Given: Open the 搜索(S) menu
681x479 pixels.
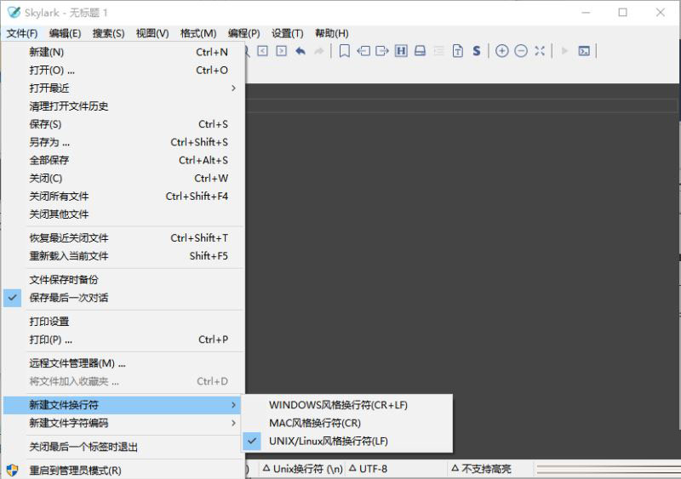Looking at the screenshot, I should click(109, 33).
